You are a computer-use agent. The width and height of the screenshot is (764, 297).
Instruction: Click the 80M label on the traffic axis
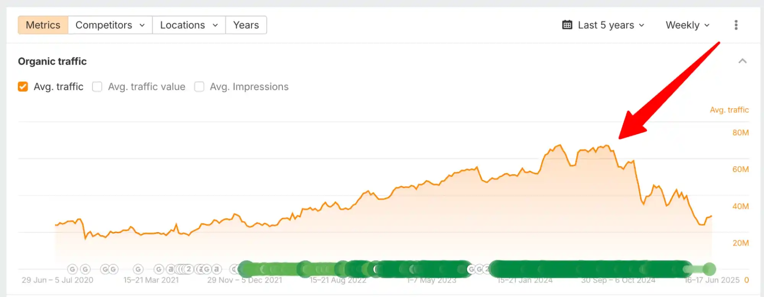click(740, 133)
